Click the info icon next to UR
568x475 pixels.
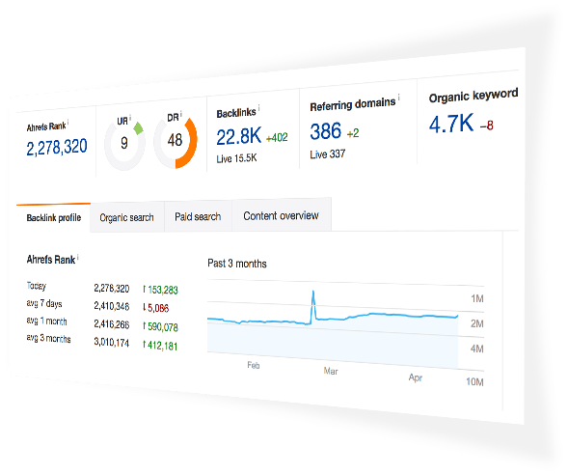click(x=130, y=118)
